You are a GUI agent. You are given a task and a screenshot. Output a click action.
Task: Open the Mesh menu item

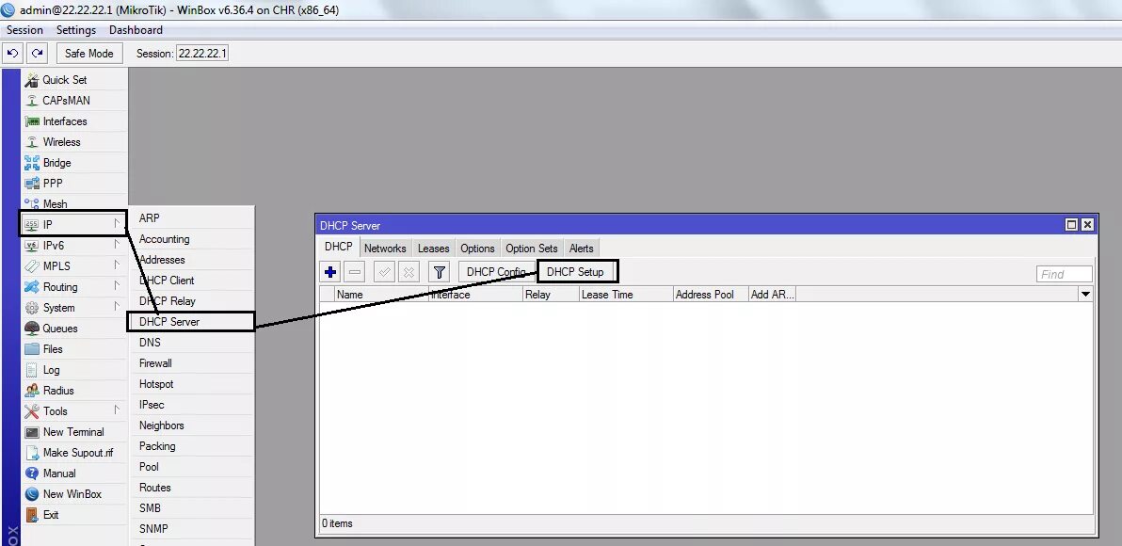(x=55, y=203)
